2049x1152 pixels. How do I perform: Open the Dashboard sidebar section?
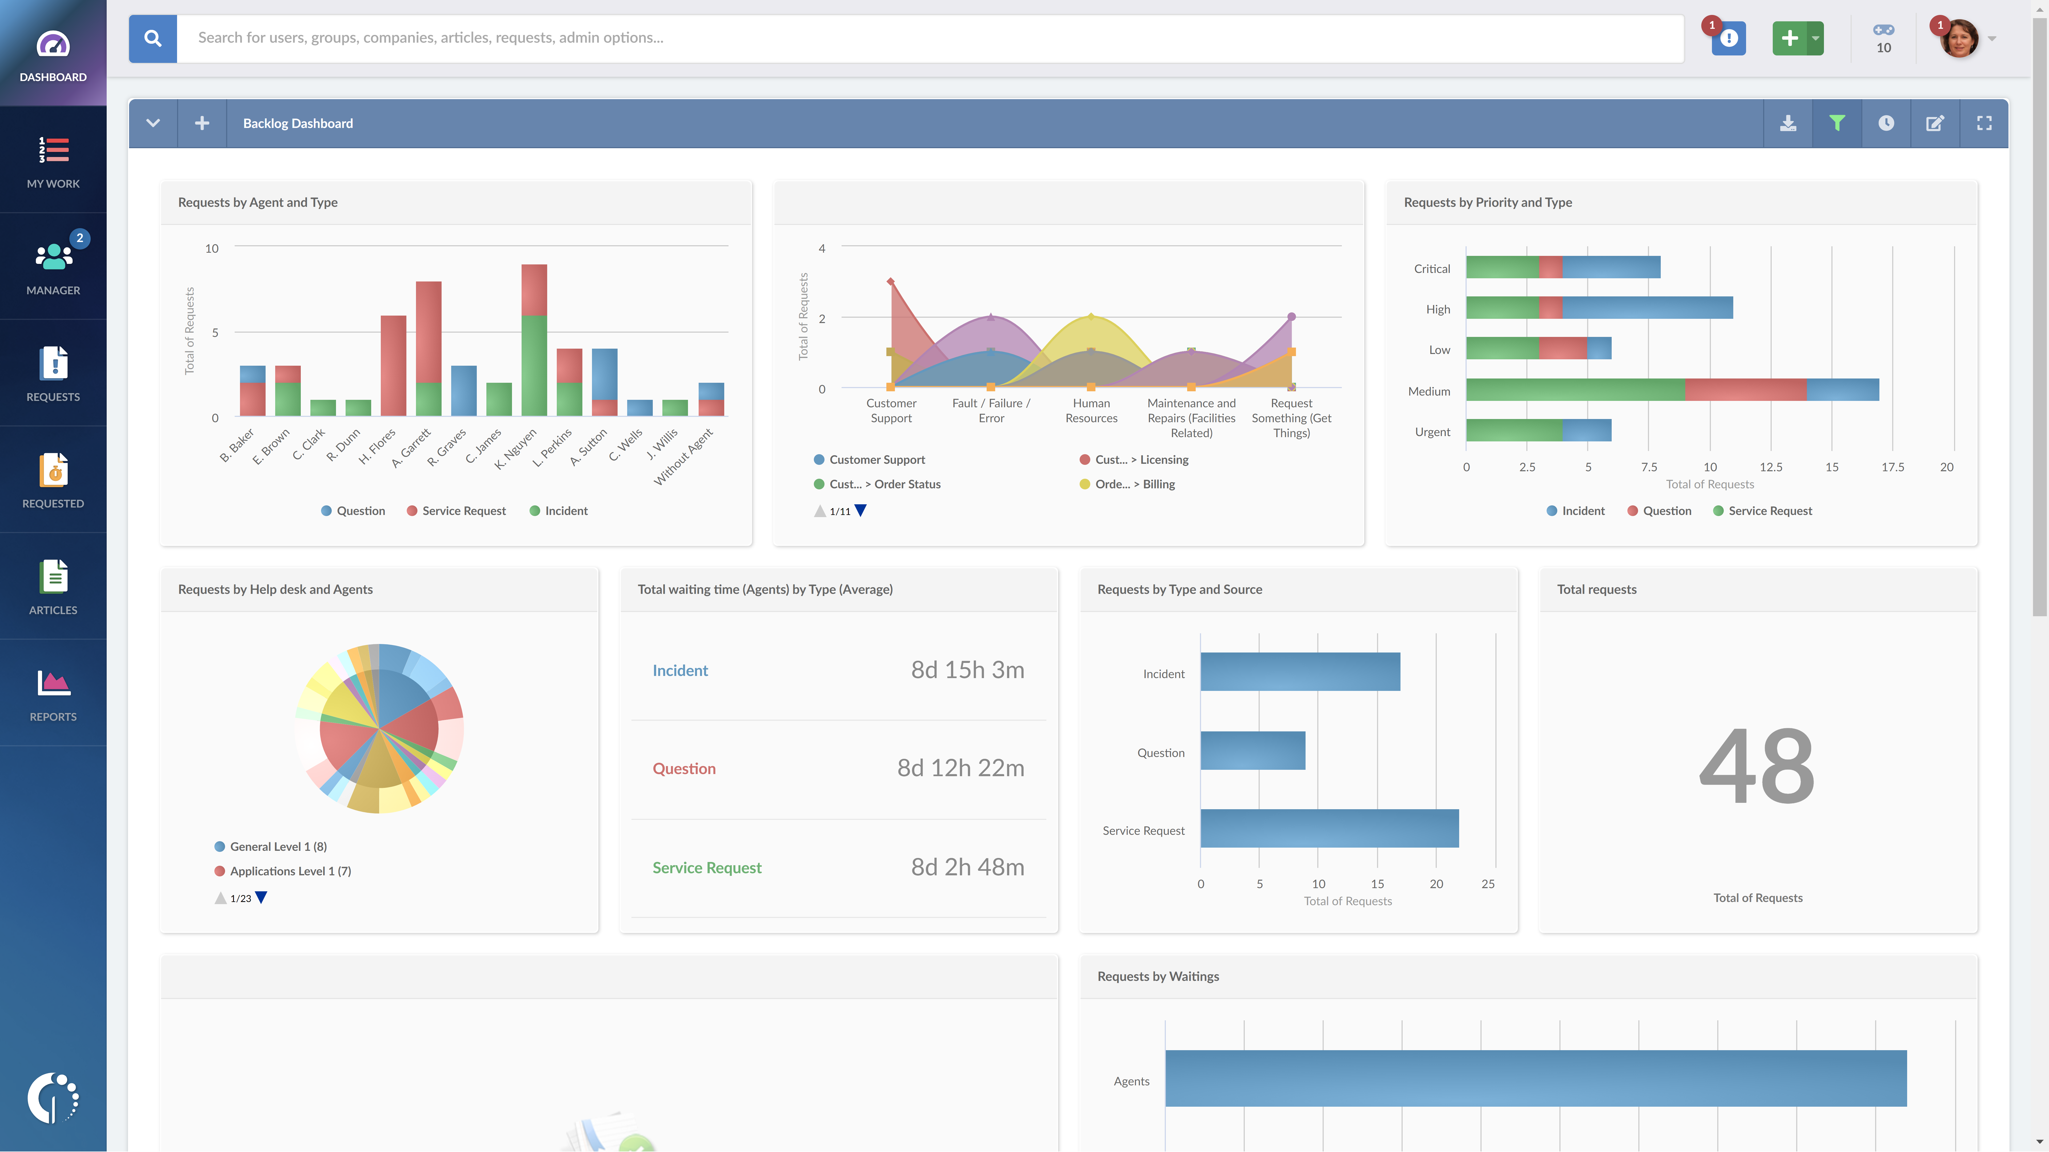(x=53, y=53)
